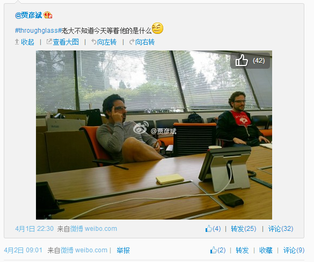Open the 微博 weibo.com source link of original post
314x262 pixels.
[93, 229]
